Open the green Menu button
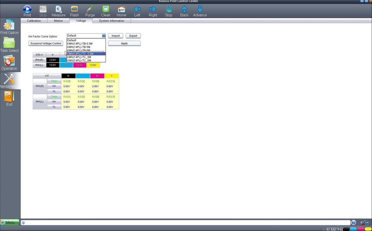Image resolution: width=372 pixels, height=231 pixels. [x=10, y=222]
